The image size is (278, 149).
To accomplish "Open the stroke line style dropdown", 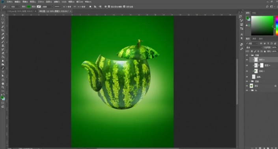I will point(58,7).
